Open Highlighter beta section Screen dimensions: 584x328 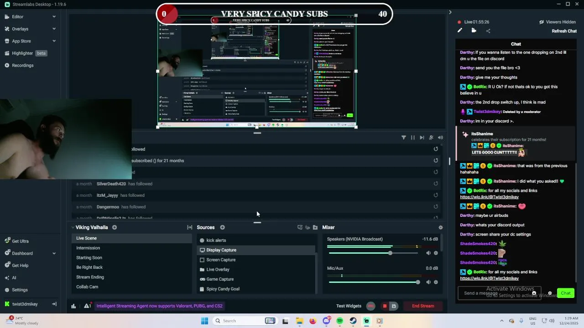26,53
